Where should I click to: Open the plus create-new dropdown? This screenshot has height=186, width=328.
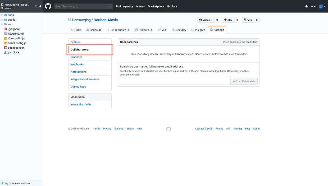click(x=313, y=6)
